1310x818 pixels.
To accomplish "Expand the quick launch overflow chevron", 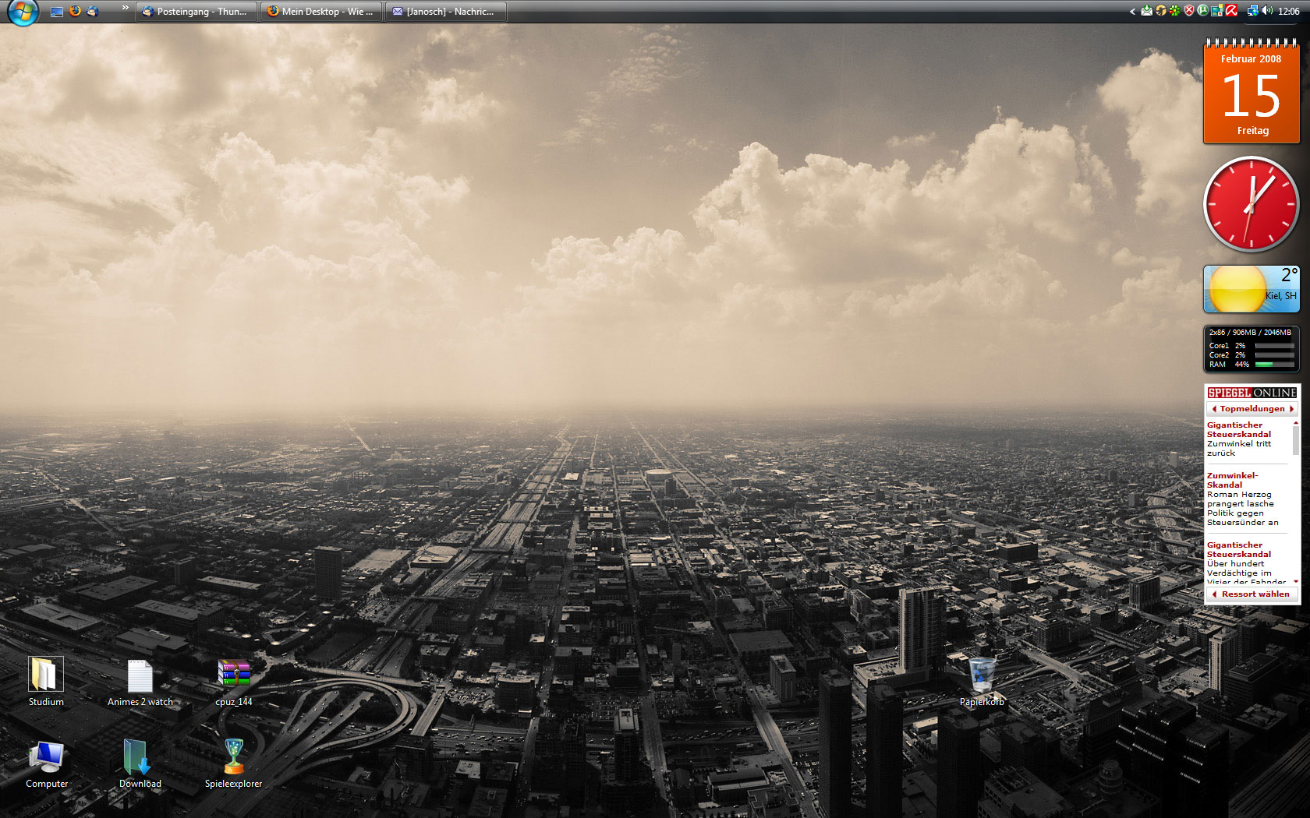I will [x=125, y=8].
